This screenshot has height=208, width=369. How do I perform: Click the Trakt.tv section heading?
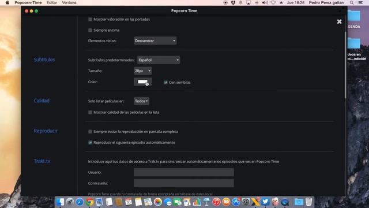pos(42,161)
